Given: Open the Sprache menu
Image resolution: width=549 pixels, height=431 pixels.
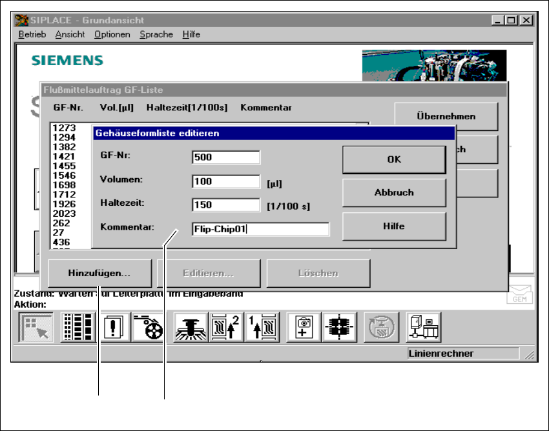Looking at the screenshot, I should 156,34.
